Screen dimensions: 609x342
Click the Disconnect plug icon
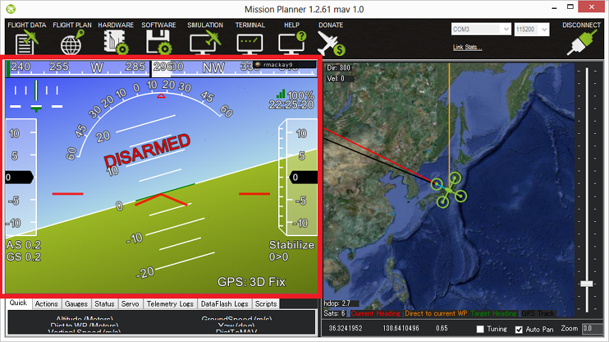click(x=582, y=42)
